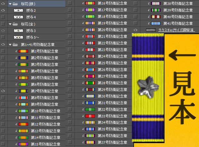Toggle visibility of 桜花(金) group
This screenshot has height=147, width=199.
click(x=3, y=24)
